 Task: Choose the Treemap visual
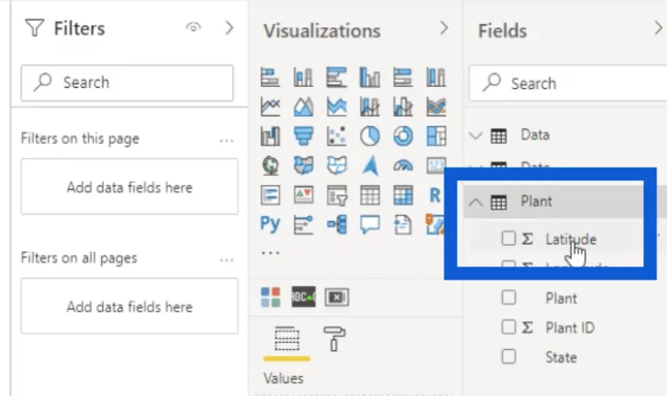[436, 136]
